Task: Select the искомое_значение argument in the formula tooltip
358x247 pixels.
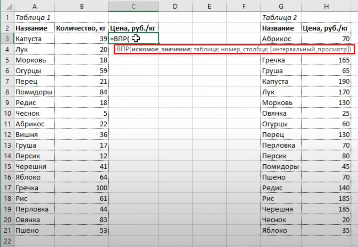Action: point(160,50)
